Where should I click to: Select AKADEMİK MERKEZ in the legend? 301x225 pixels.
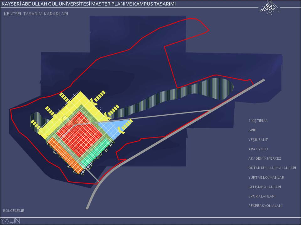[265, 158]
